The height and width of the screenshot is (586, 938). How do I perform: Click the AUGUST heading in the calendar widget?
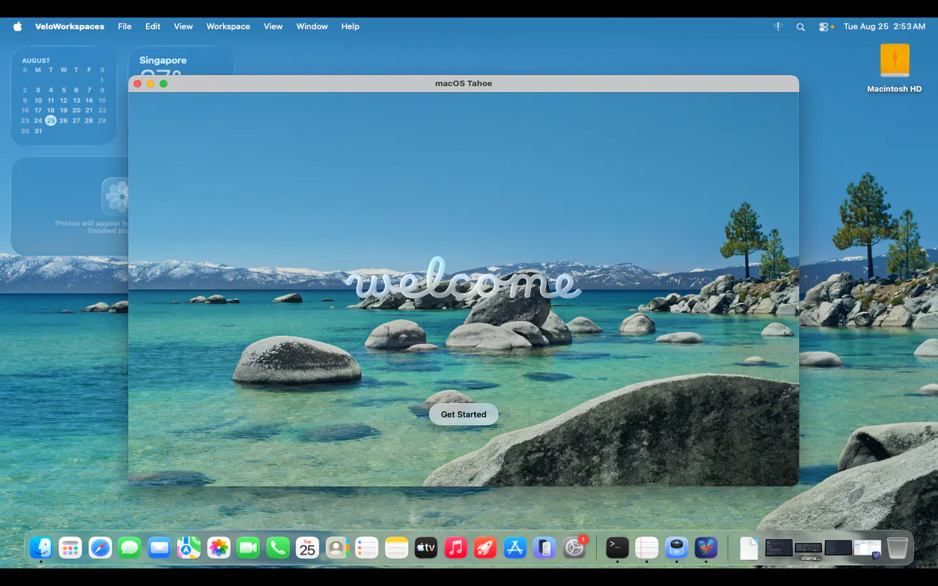coord(36,61)
